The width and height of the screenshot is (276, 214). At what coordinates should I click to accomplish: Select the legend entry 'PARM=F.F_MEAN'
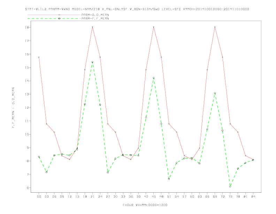click(95, 19)
